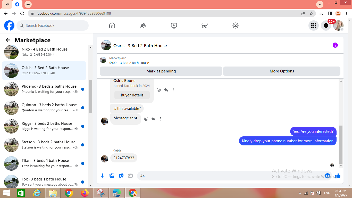Reply to the Buyer details message
Viewport: 352px width, 198px height.
166,90
